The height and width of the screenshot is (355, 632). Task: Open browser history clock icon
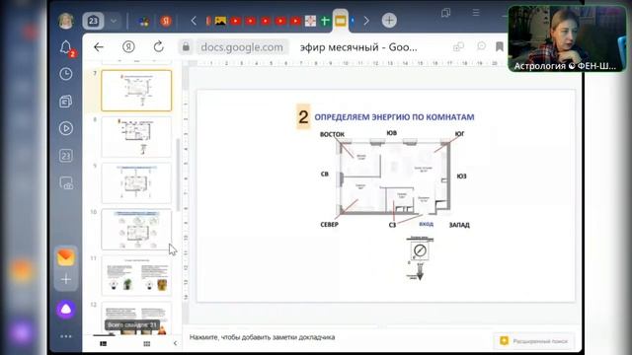(x=66, y=74)
